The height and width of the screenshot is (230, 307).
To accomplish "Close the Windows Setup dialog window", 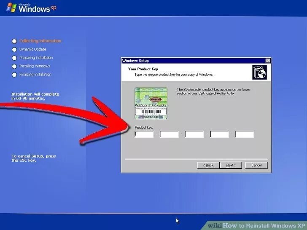I will click(x=268, y=61).
